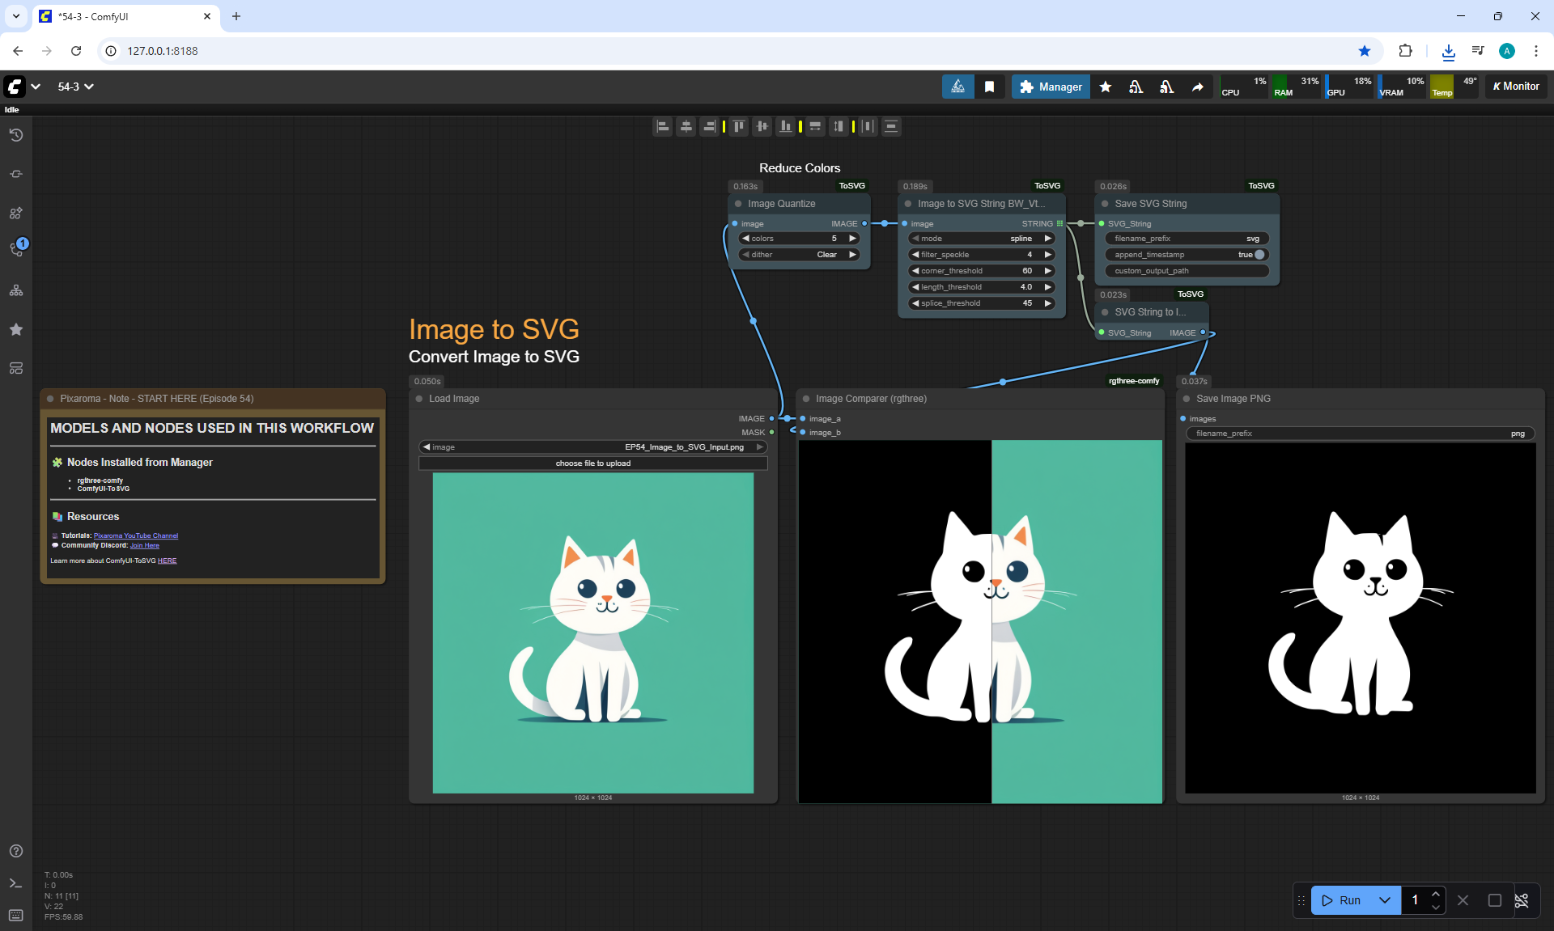
Task: Collapse the Image Quantize node dot
Action: click(x=738, y=204)
